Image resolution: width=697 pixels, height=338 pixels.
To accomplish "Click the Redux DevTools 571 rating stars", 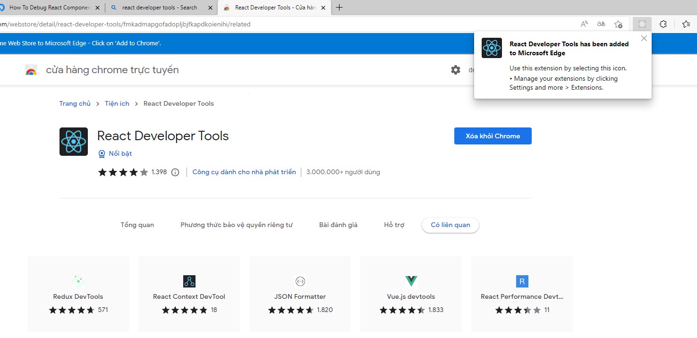I will pos(72,310).
